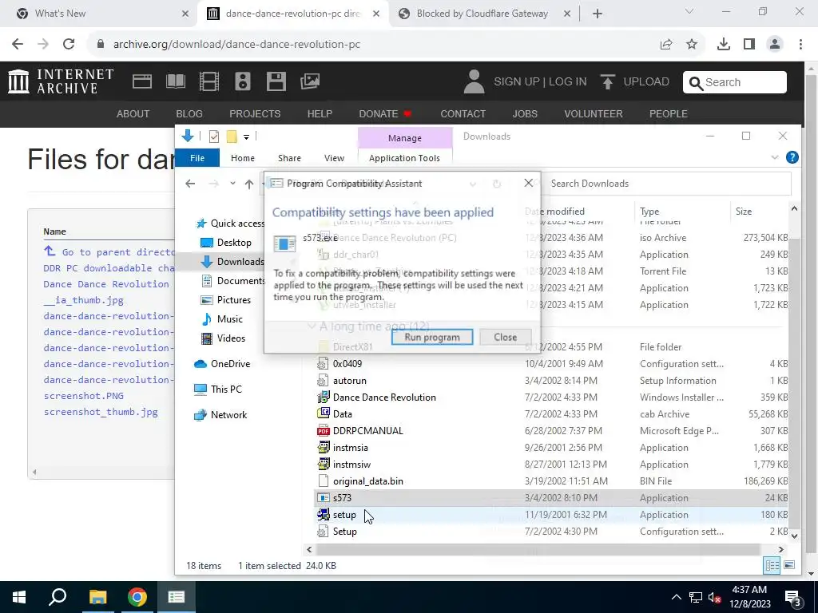Click the Run program button

point(432,338)
